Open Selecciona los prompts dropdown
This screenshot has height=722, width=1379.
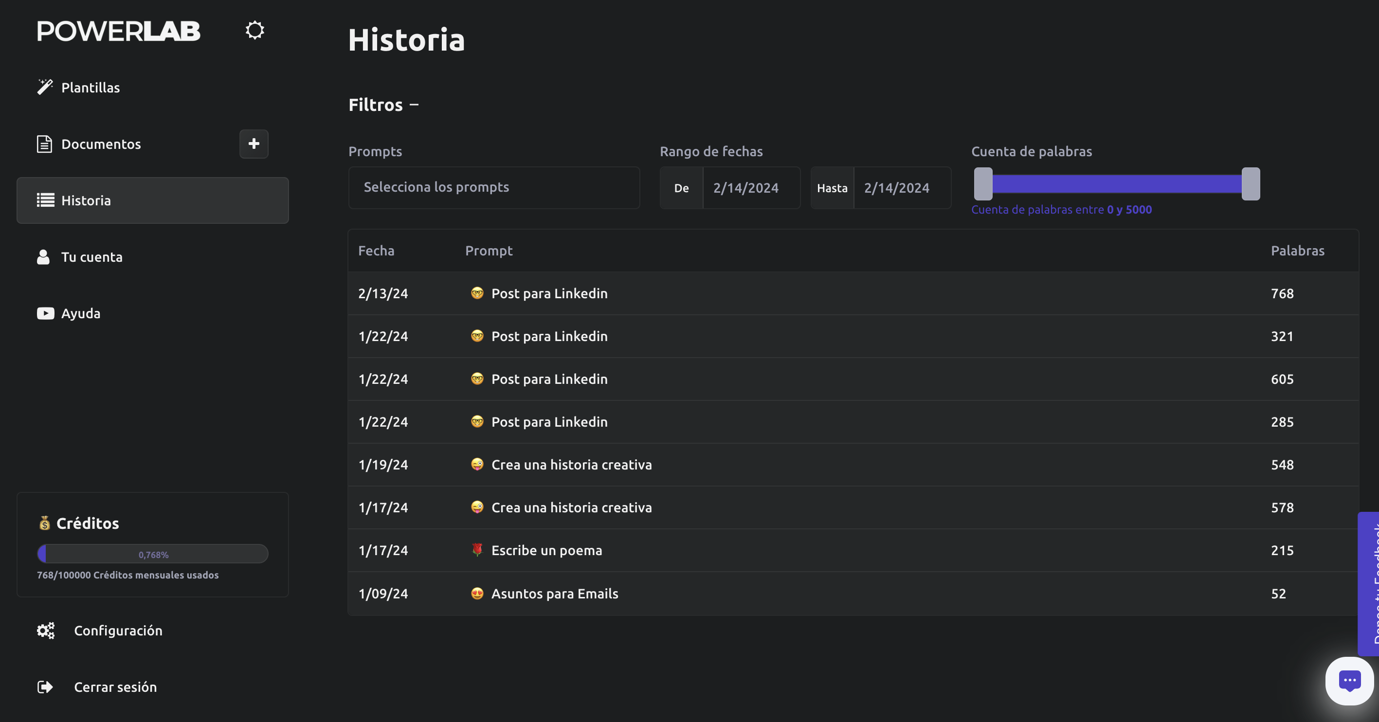(x=493, y=187)
